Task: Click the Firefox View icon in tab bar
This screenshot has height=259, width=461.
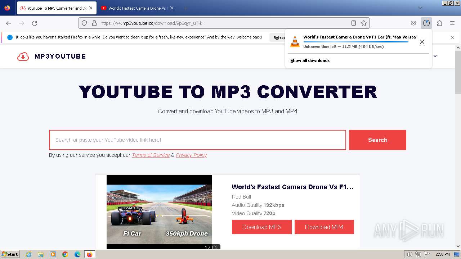Action: 7,8
